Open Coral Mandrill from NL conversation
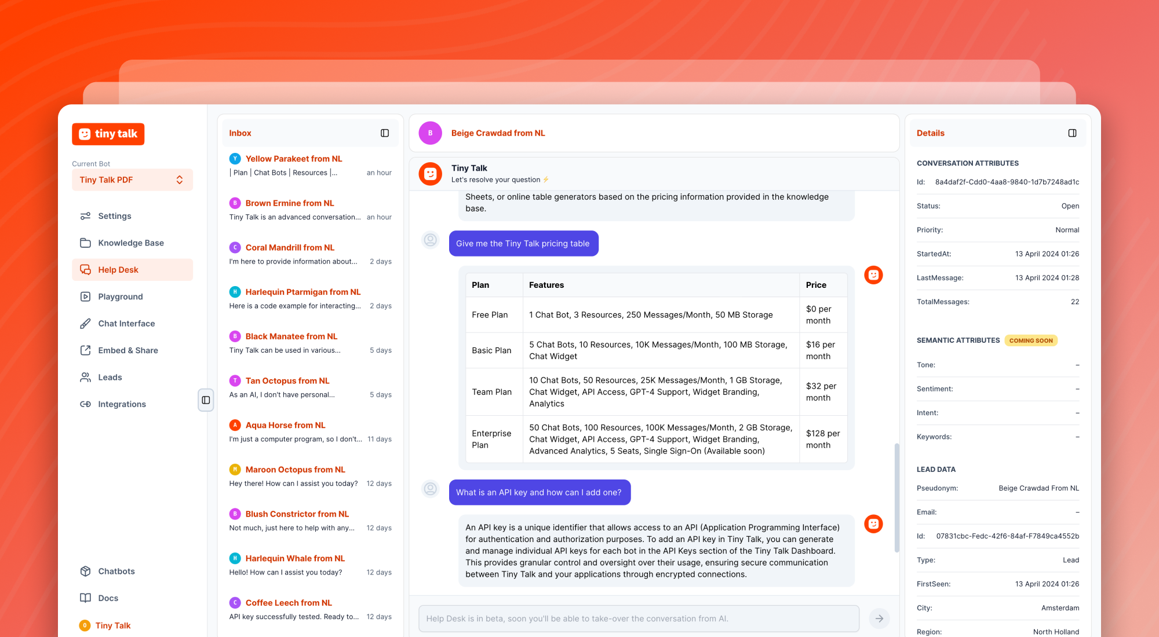The image size is (1159, 637). 311,254
